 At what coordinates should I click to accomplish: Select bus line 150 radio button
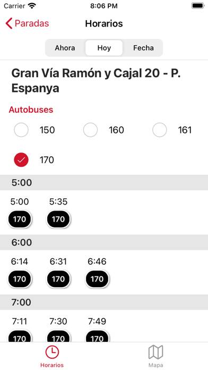pyautogui.click(x=21, y=130)
